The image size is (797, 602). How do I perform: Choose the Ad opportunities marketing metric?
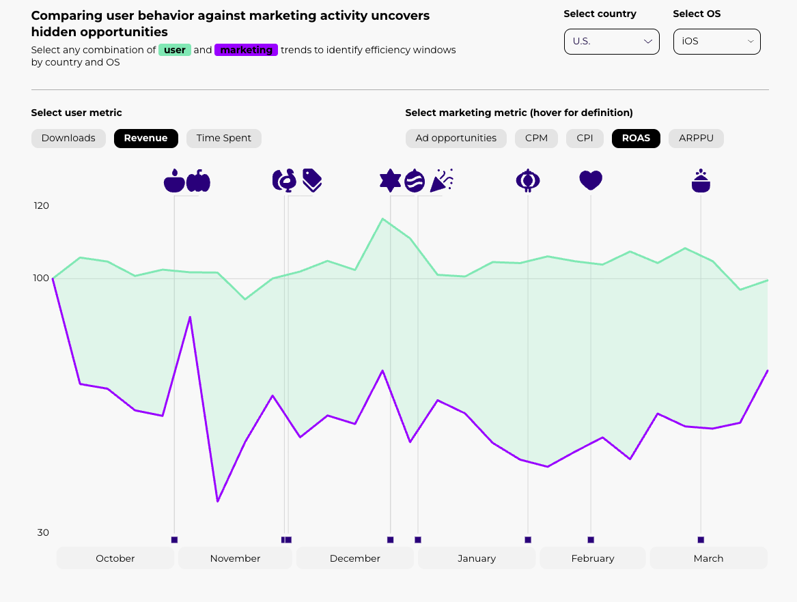point(456,138)
